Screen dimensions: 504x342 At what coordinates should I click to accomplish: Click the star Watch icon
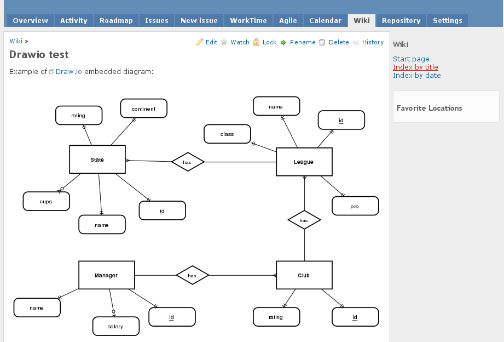click(x=224, y=42)
